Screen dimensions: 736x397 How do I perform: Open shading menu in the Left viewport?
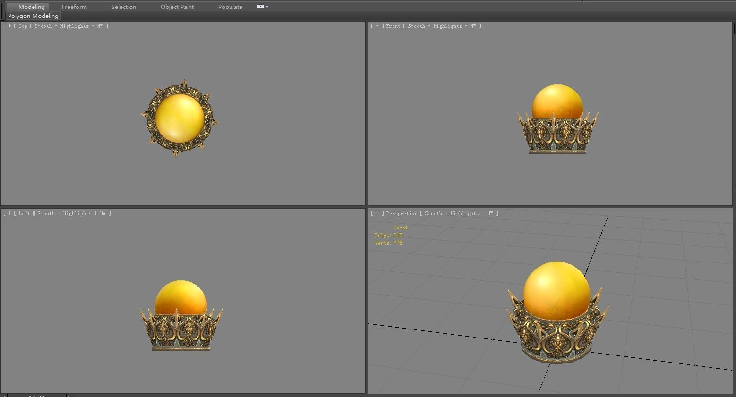[71, 213]
